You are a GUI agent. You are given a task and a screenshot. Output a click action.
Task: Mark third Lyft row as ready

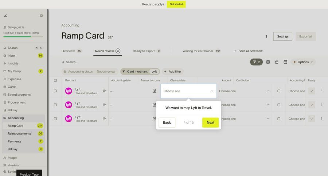[x=312, y=119]
